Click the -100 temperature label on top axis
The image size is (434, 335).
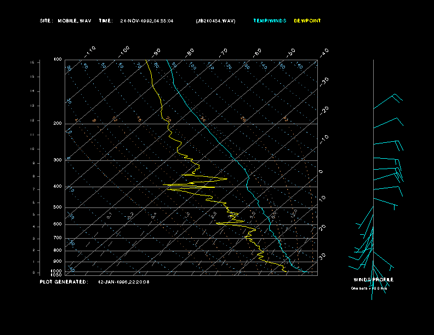click(x=124, y=52)
